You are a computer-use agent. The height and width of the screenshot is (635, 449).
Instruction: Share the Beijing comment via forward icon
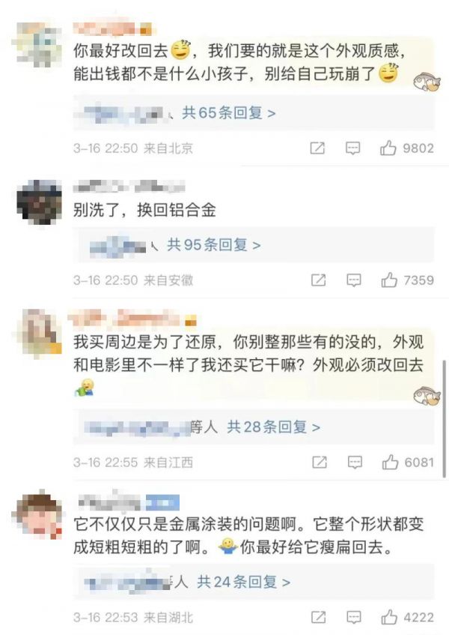coord(317,148)
